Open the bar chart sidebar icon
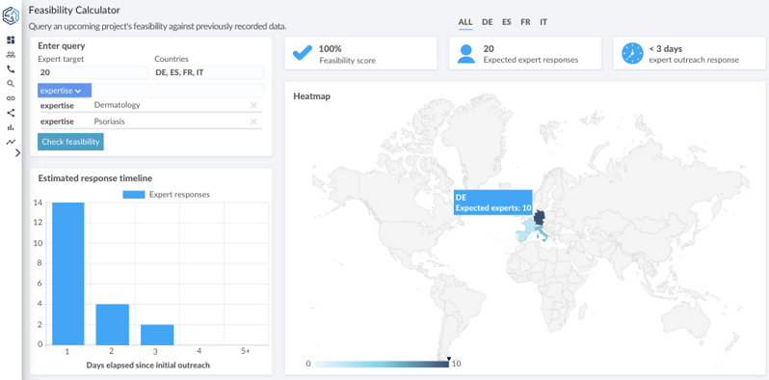769x380 pixels. pos(11,127)
